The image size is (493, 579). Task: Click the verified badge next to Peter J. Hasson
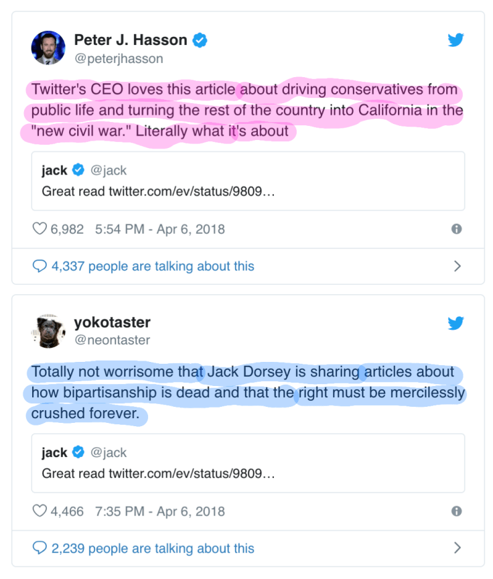tap(199, 40)
